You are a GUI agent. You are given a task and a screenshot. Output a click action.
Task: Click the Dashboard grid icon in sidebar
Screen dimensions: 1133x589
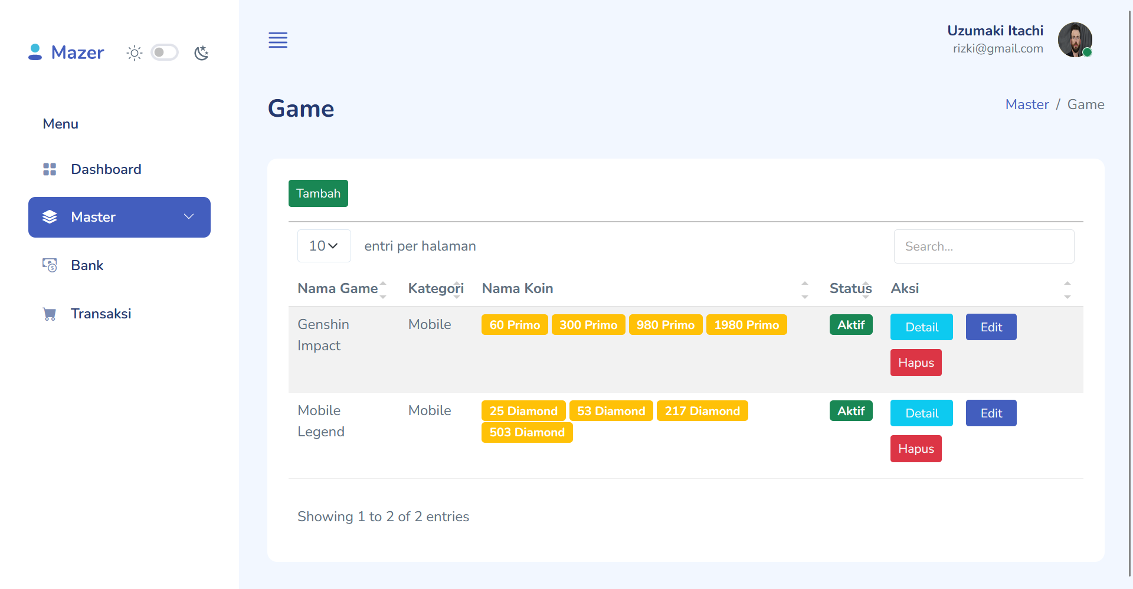coord(50,169)
